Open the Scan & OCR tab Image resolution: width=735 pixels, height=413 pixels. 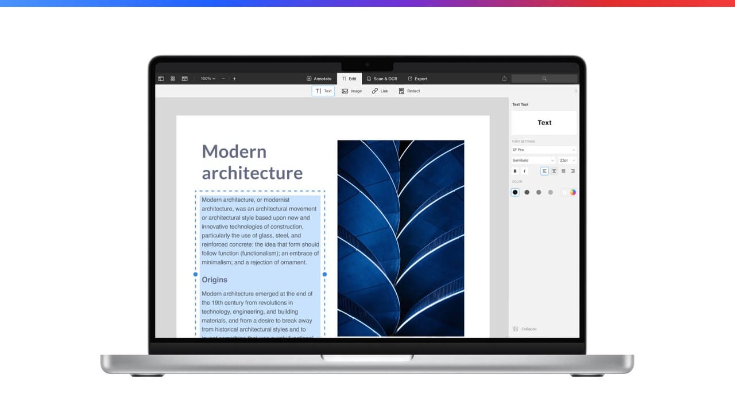(x=381, y=78)
